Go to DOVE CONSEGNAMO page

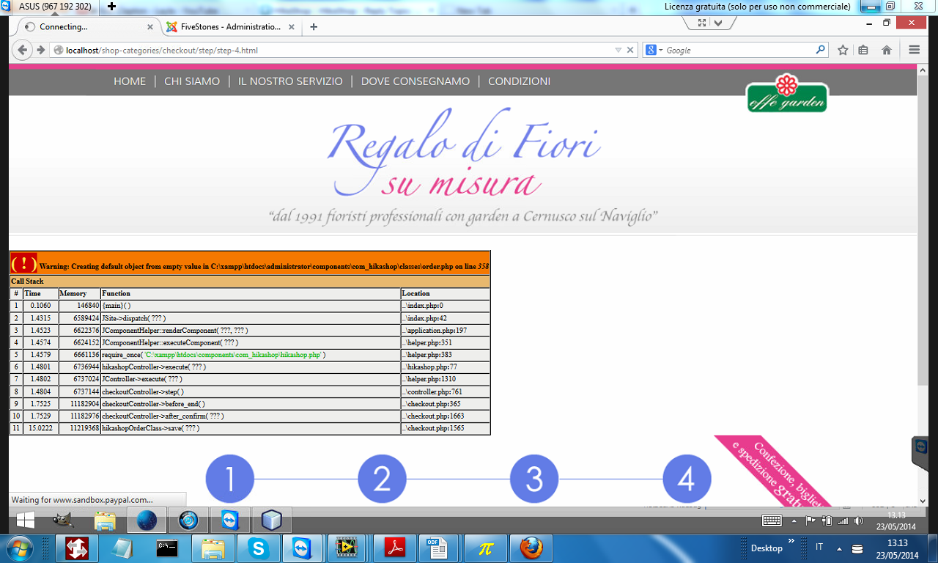pos(416,81)
